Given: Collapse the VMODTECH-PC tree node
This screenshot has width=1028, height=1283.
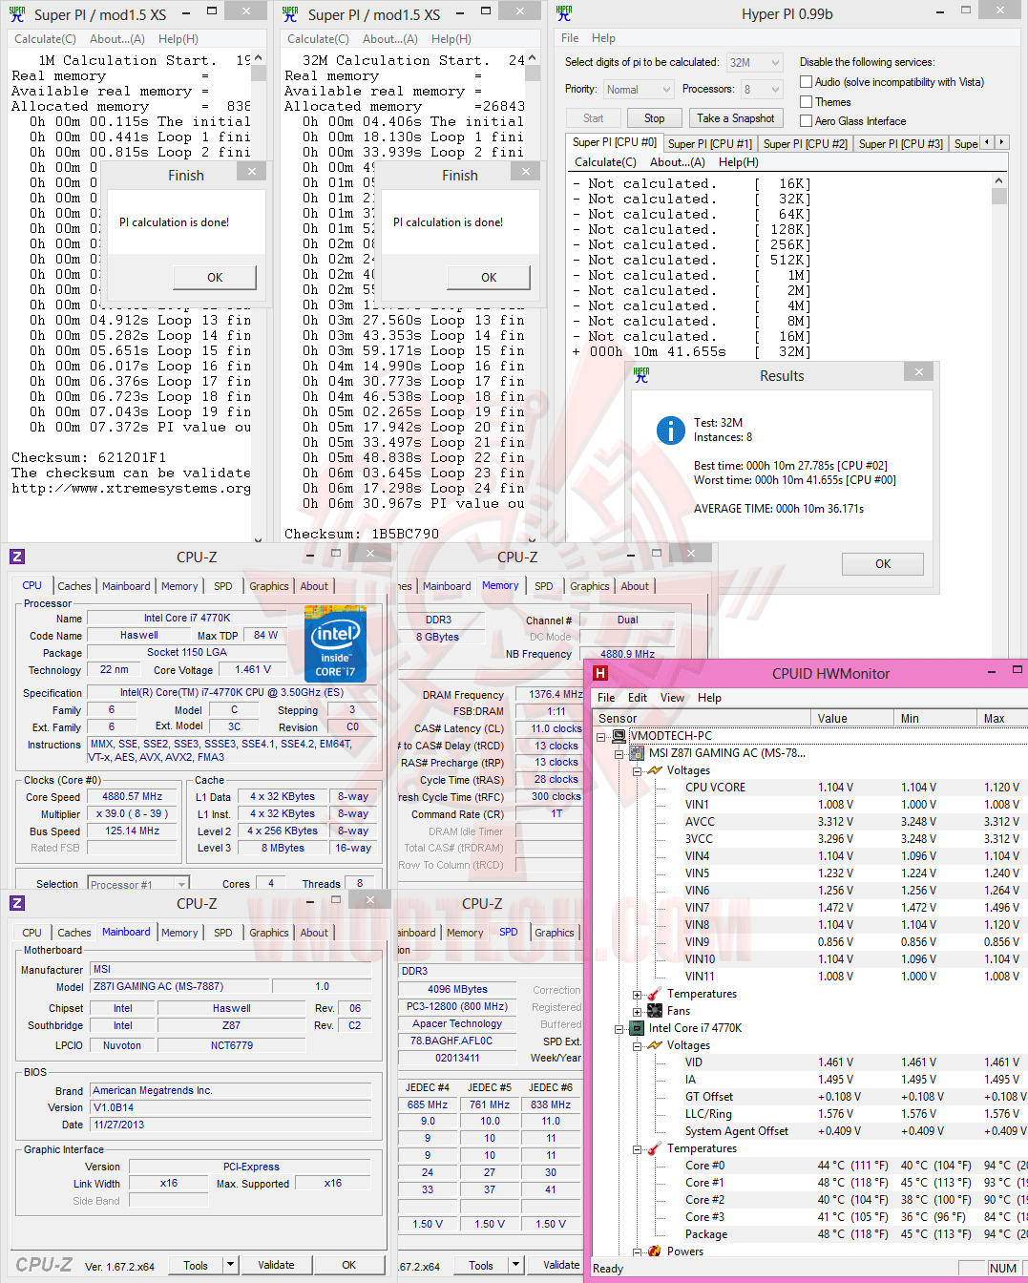Looking at the screenshot, I should [601, 737].
